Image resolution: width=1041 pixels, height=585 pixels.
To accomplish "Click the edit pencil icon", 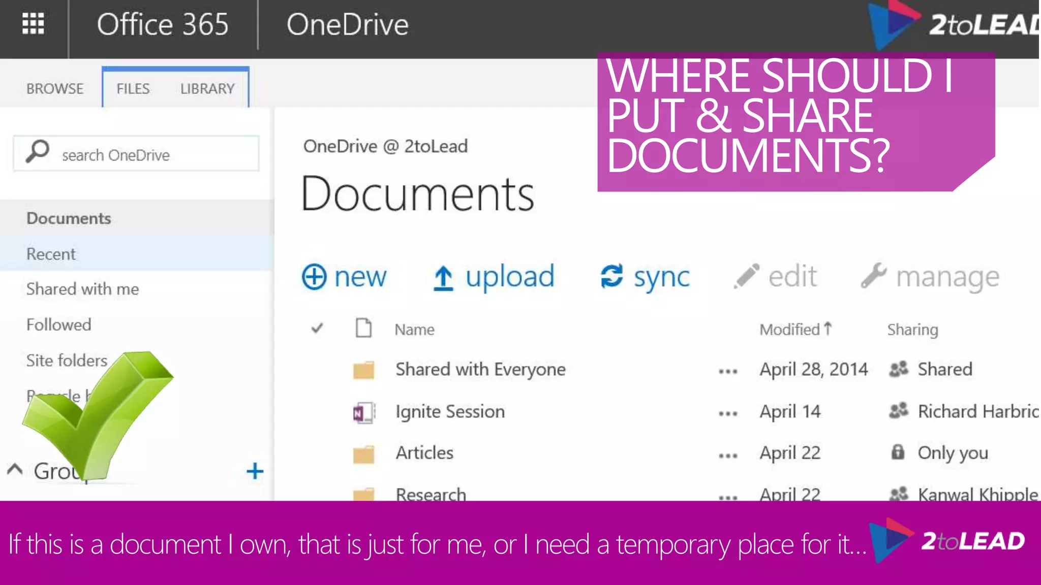I will 747,276.
